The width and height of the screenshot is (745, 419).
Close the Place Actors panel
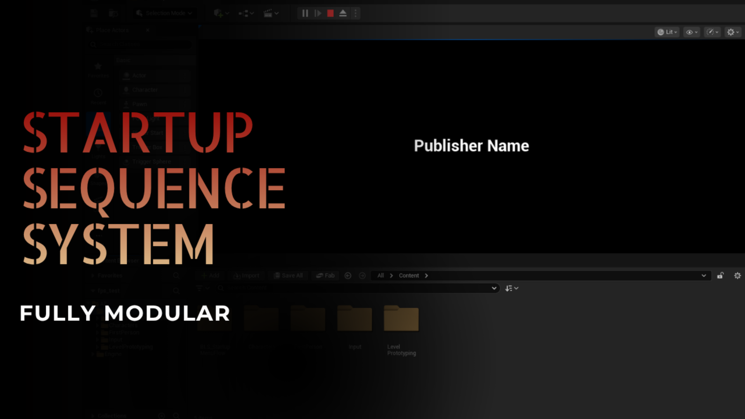[147, 30]
